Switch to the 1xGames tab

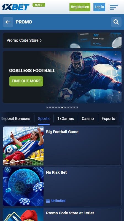pyautogui.click(x=66, y=119)
